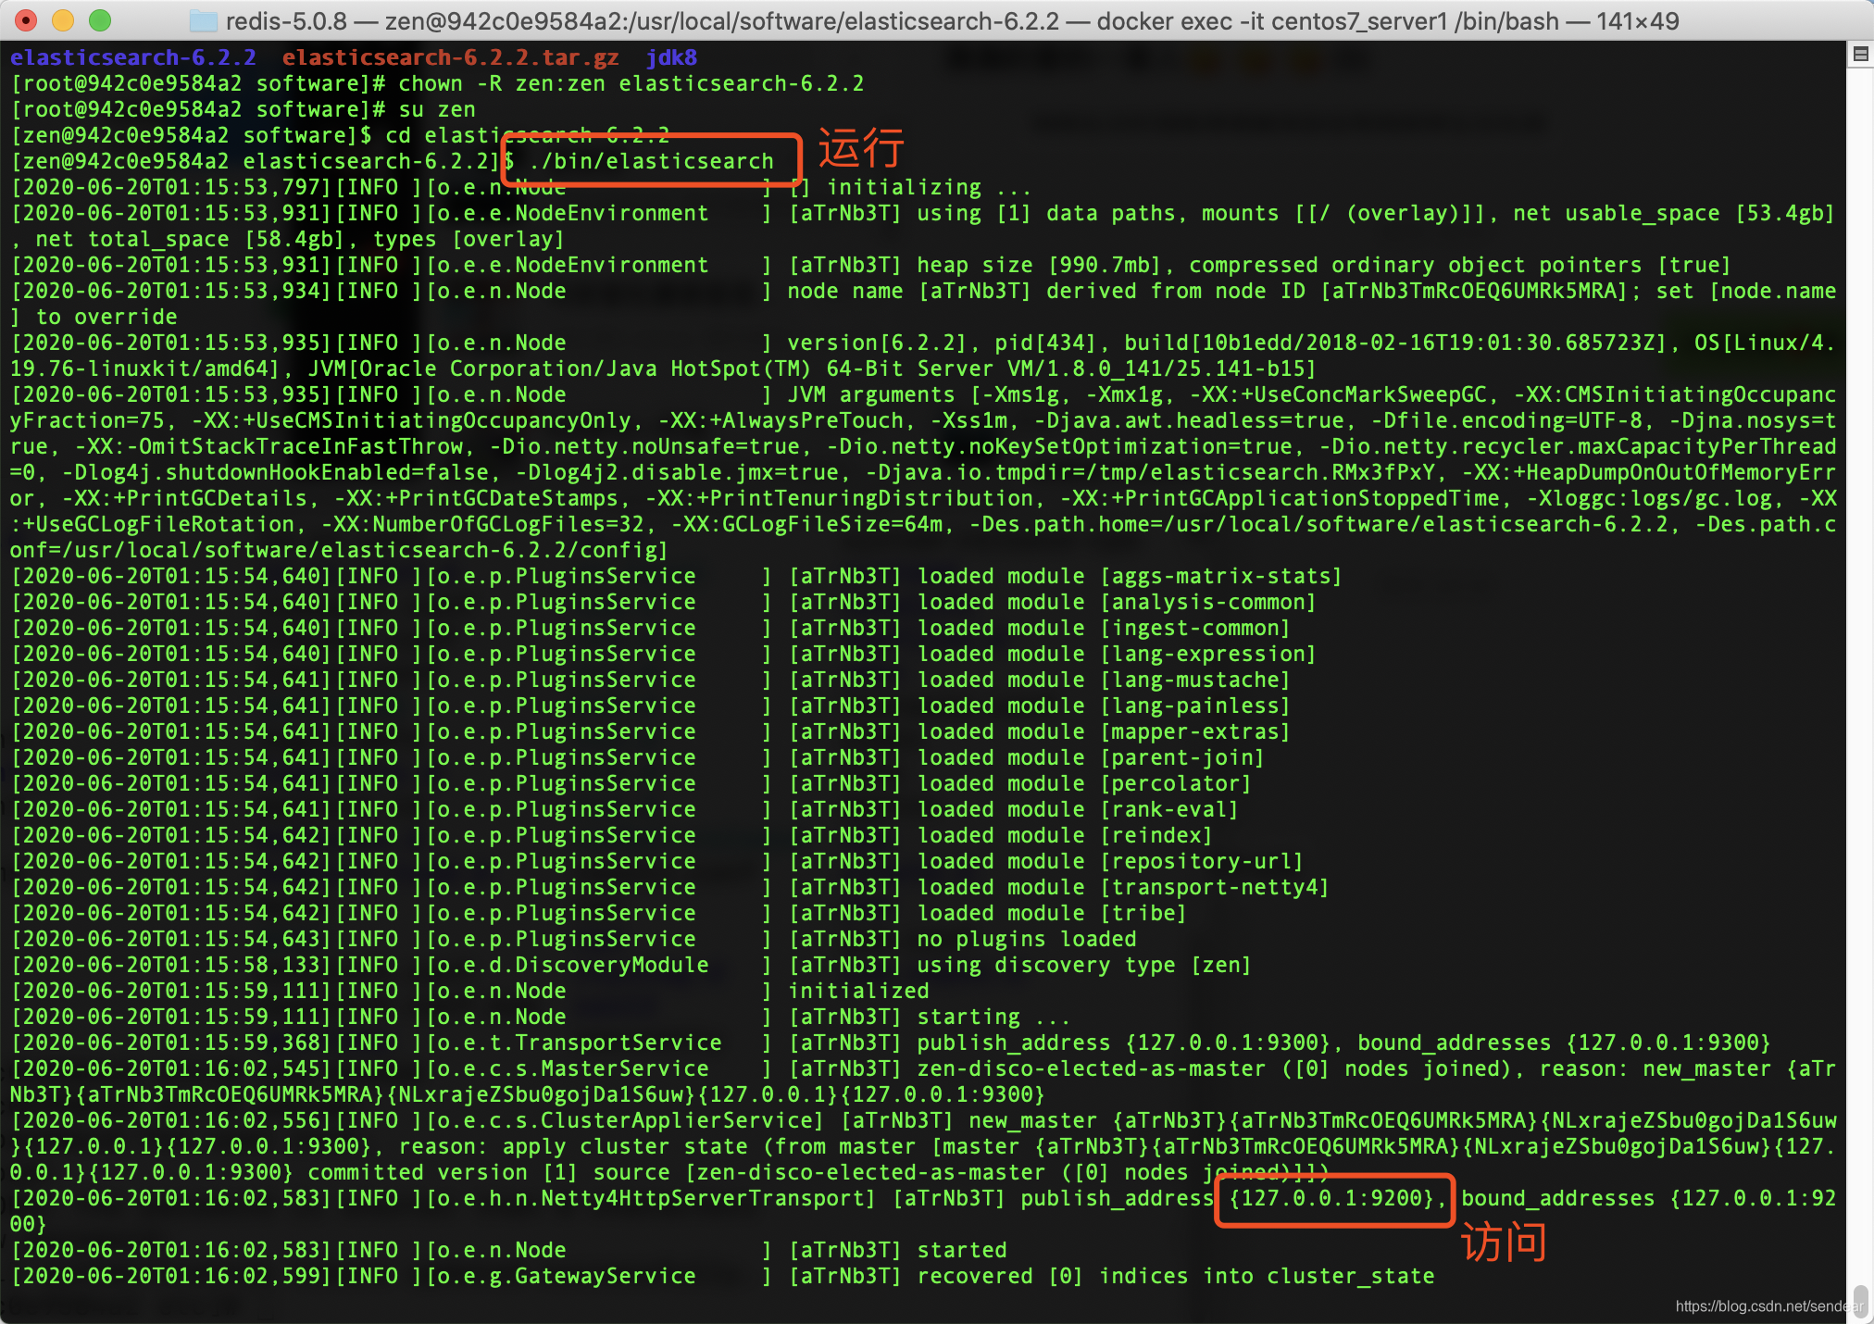This screenshot has width=1874, height=1324.
Task: Click the 'JVM arguments' log line
Action: tap(922, 472)
